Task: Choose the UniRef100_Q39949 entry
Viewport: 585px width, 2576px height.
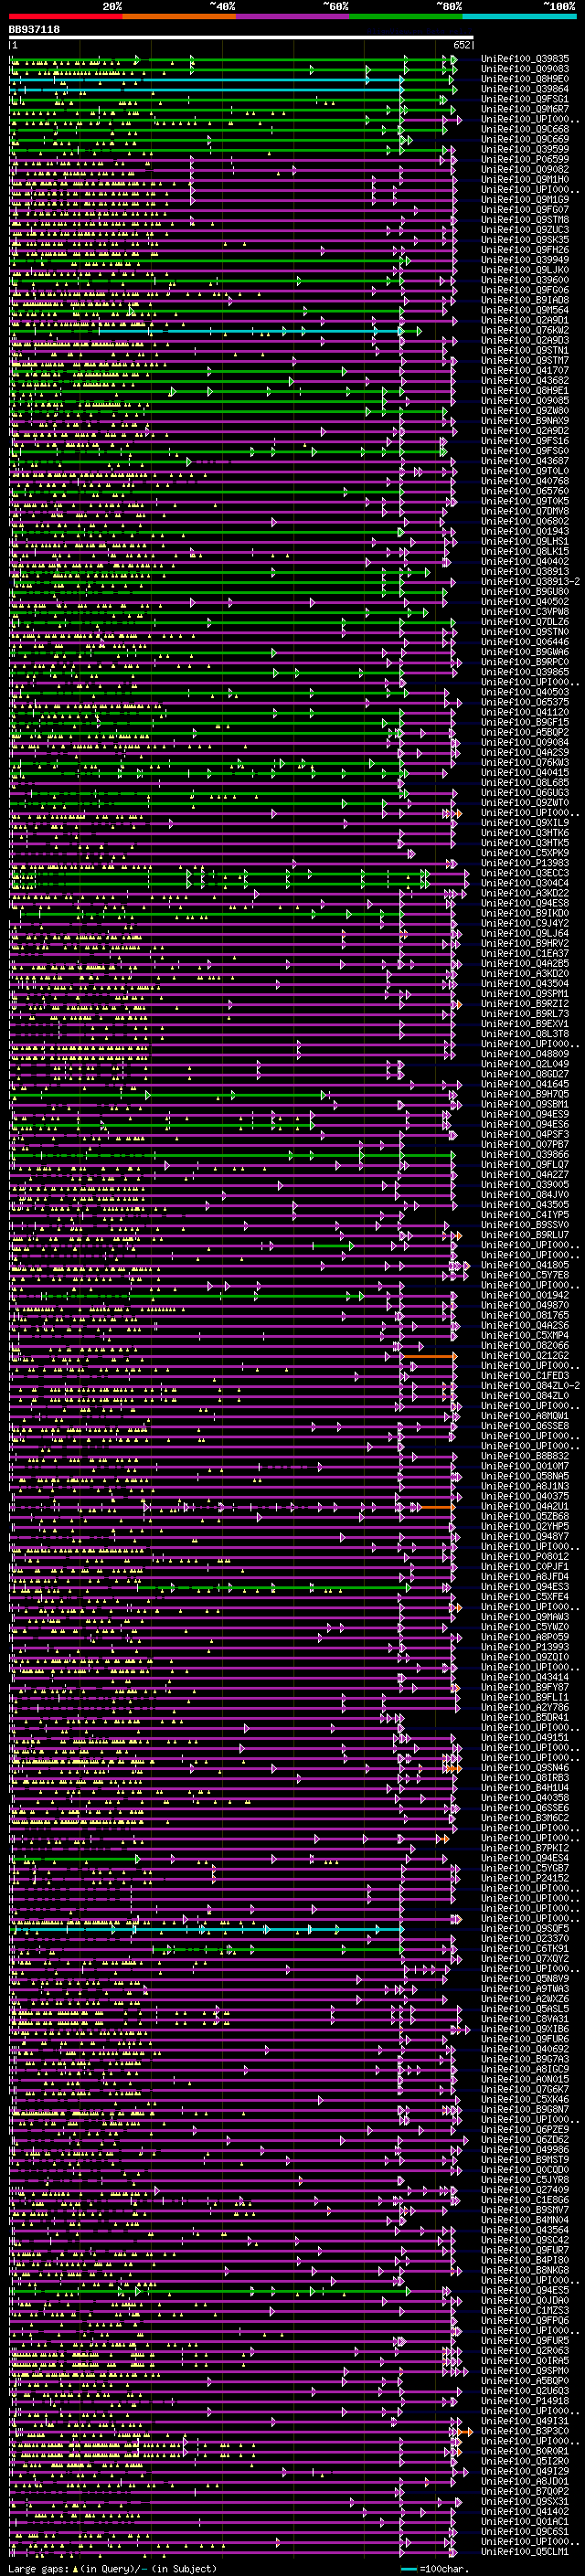Action: pyautogui.click(x=525, y=260)
